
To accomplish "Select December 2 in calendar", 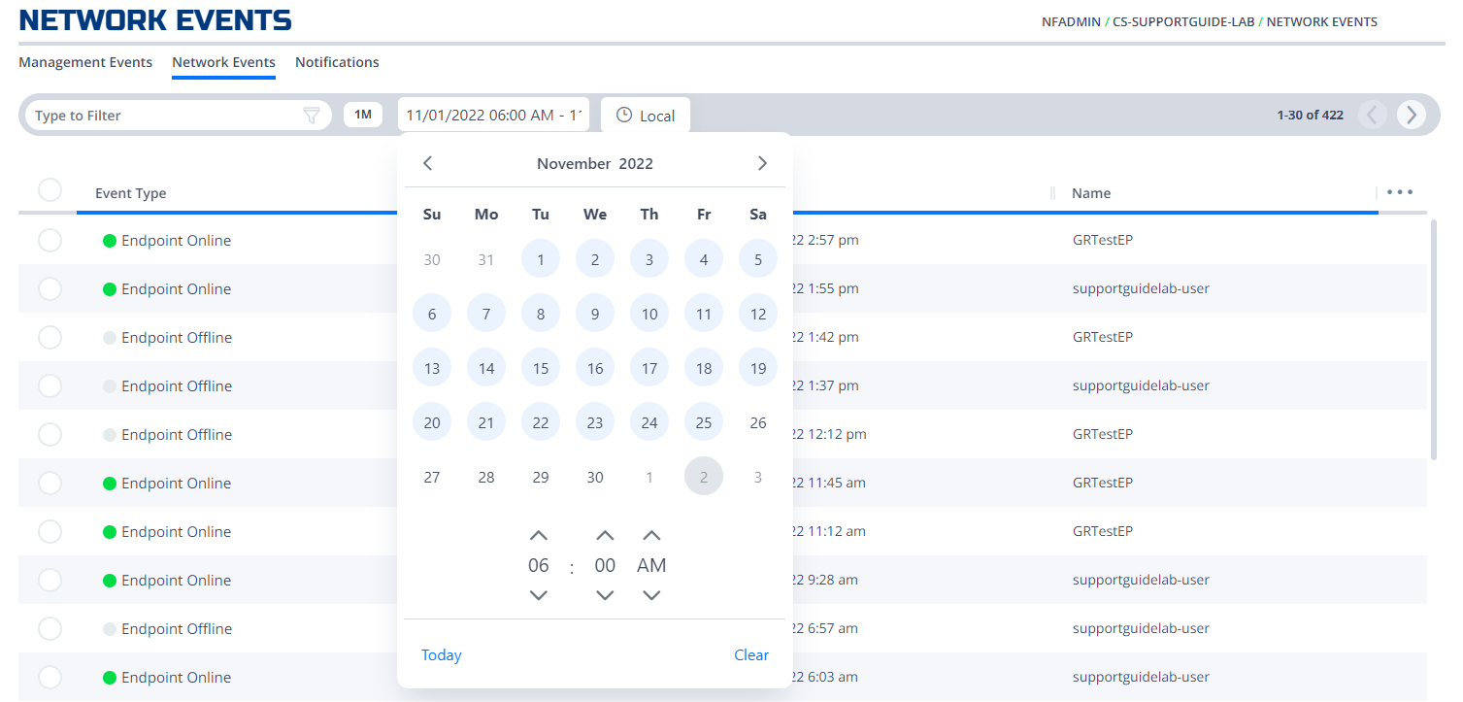I will click(x=704, y=477).
